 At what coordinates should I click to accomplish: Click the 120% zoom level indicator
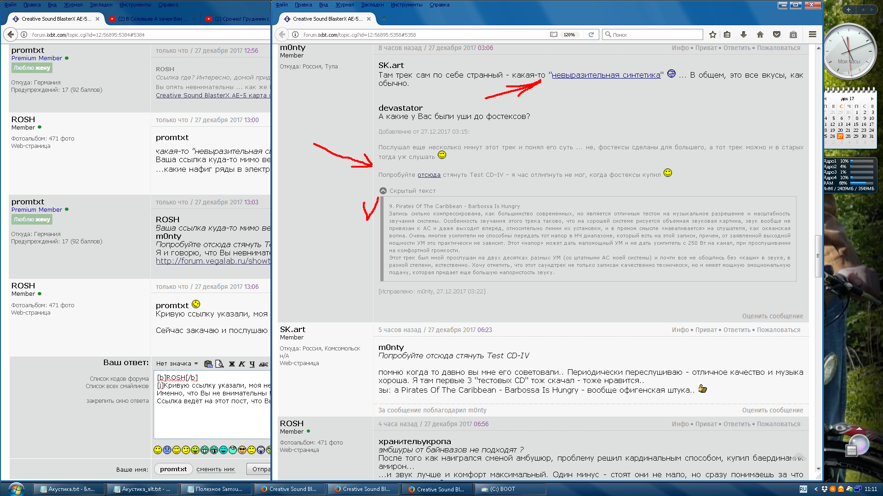click(x=569, y=34)
